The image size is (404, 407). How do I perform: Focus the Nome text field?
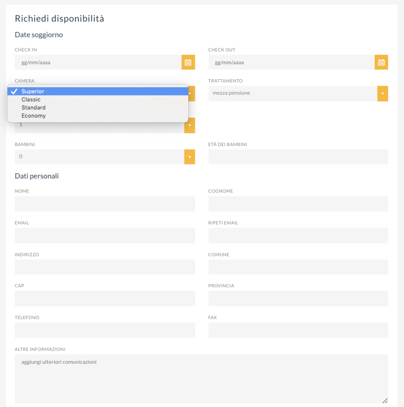(x=105, y=204)
